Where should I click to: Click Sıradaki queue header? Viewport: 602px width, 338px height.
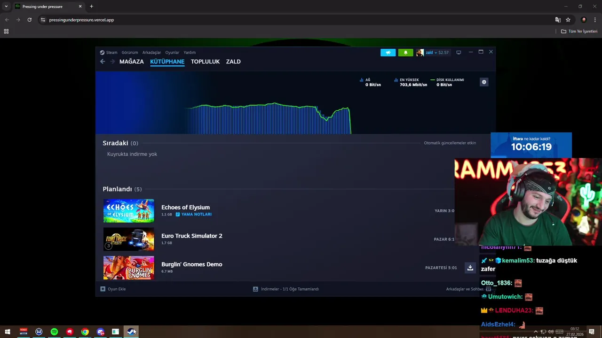pyautogui.click(x=120, y=143)
